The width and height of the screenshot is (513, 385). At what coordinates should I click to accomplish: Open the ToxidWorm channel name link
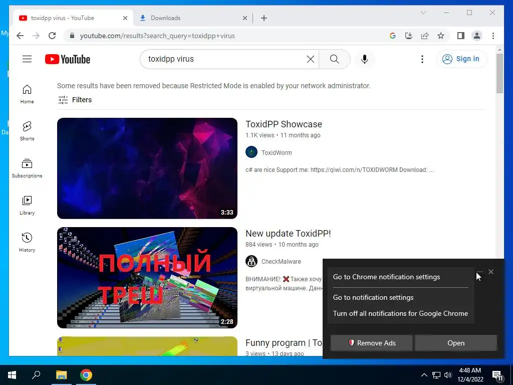(x=277, y=152)
